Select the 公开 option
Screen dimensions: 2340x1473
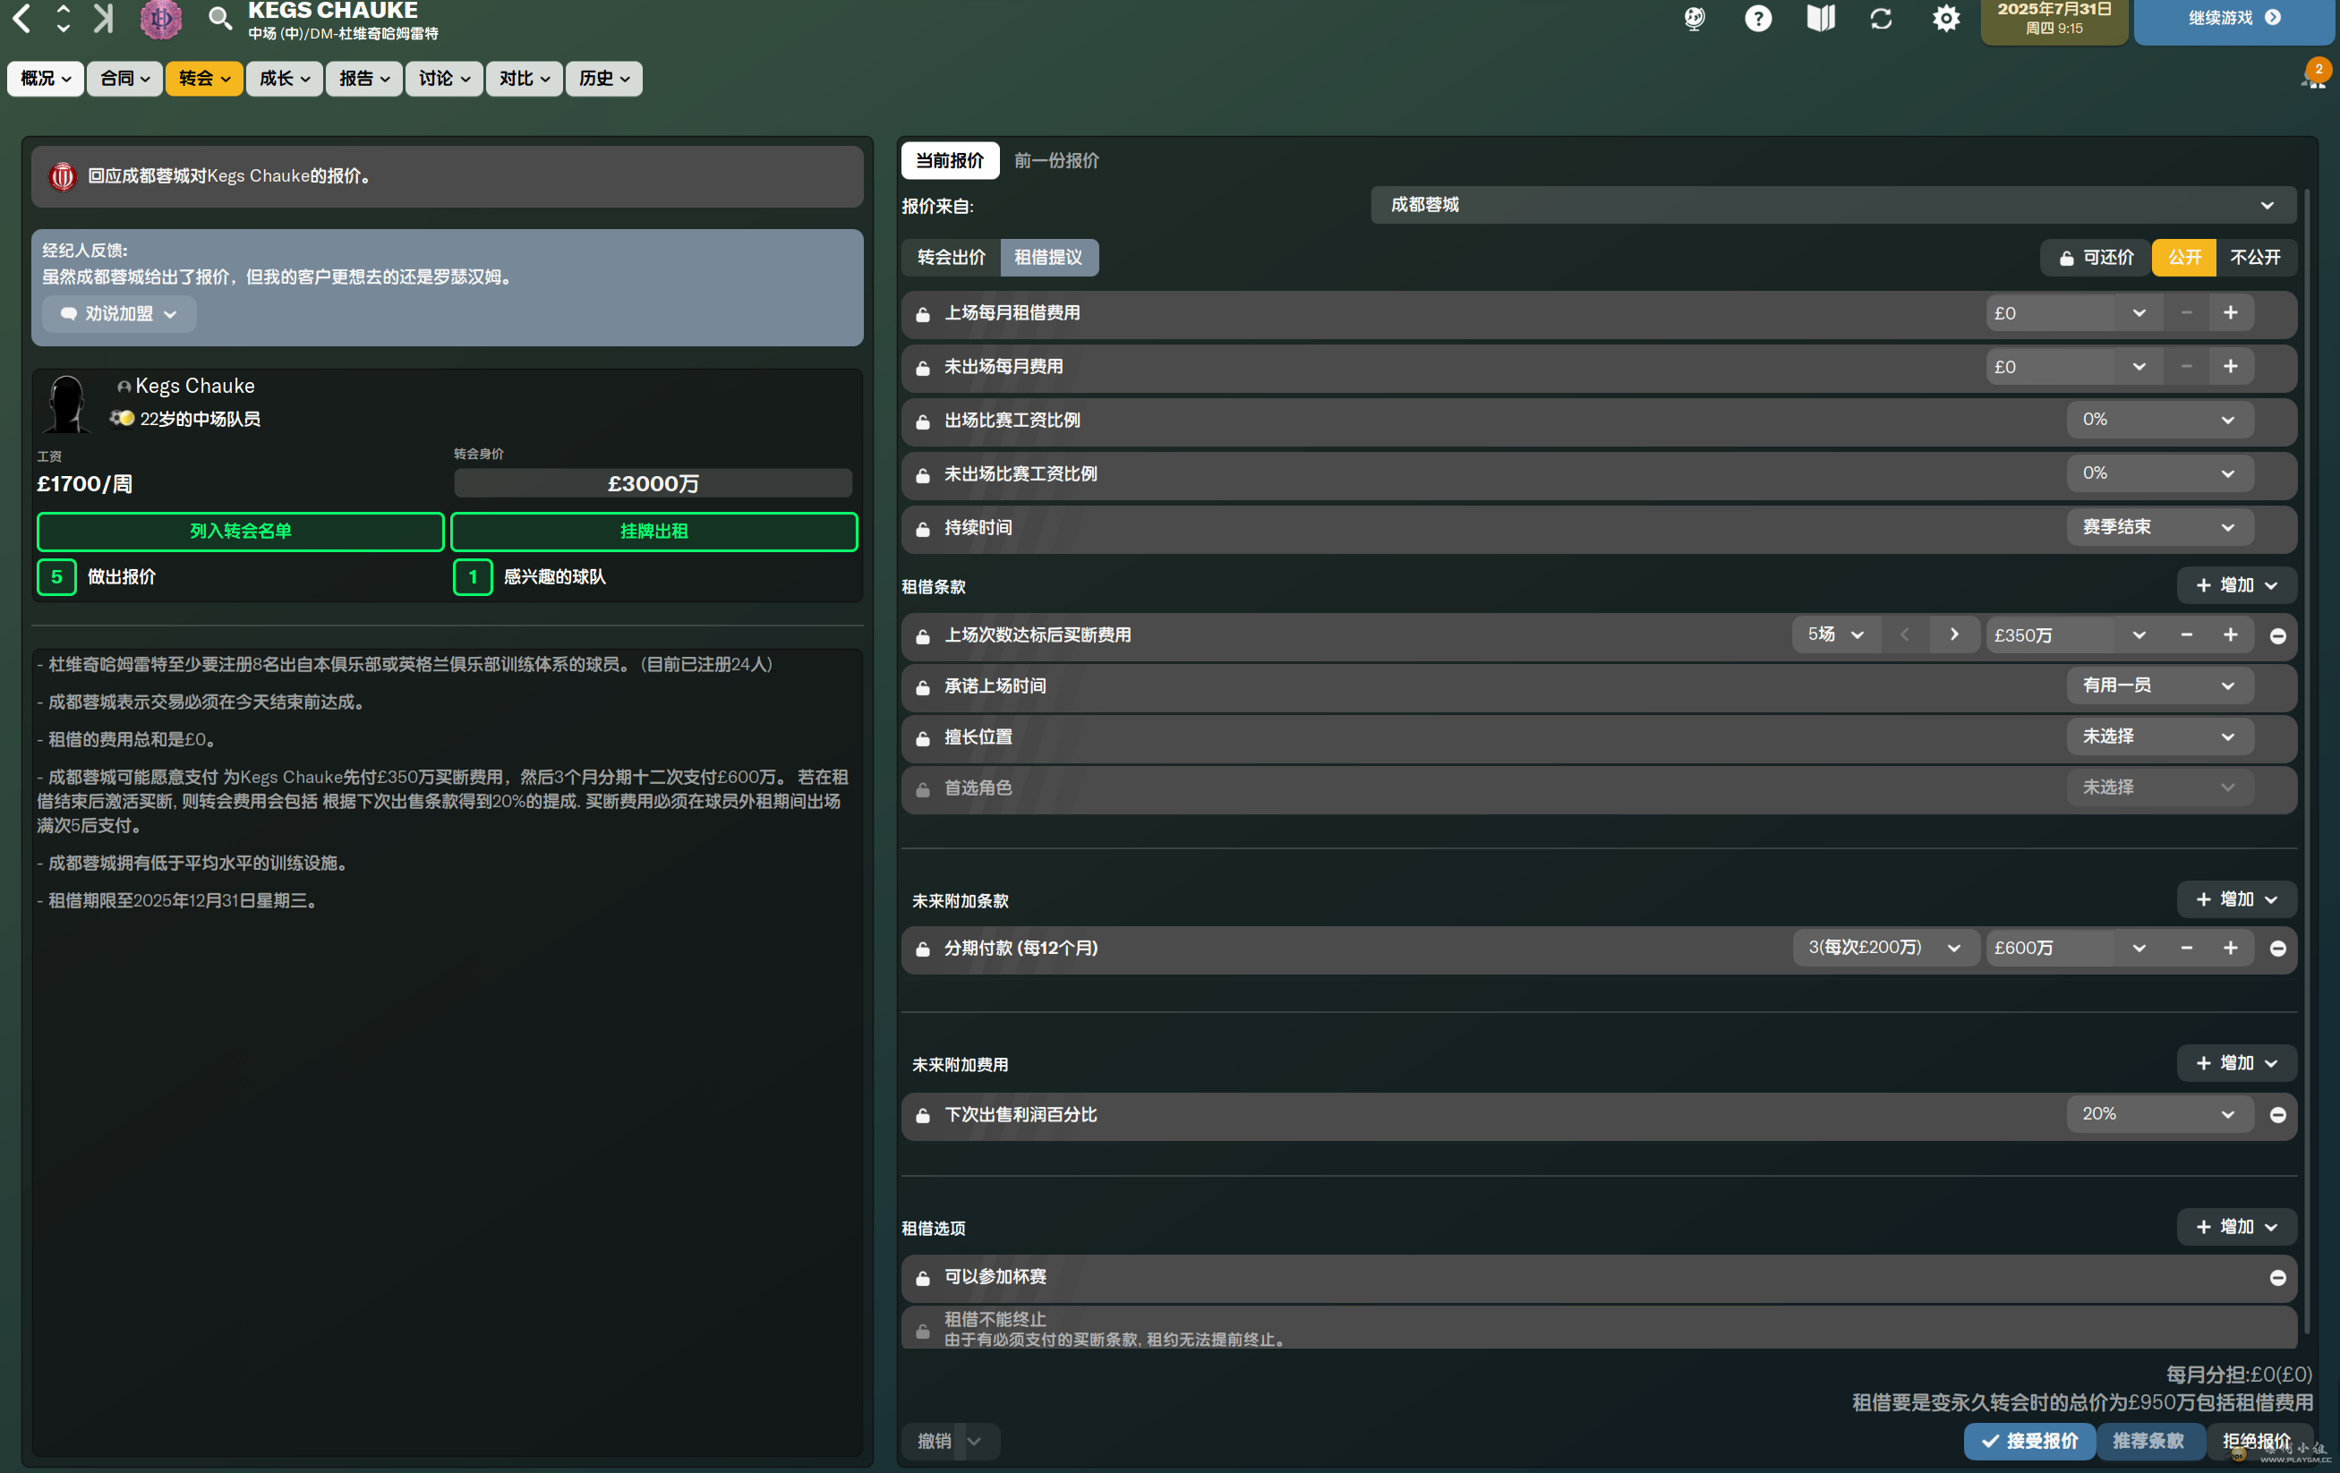click(2183, 258)
